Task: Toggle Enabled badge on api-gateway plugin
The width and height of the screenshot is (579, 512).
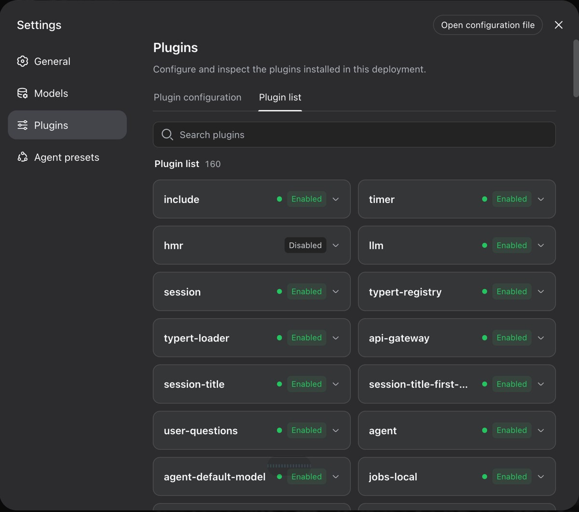Action: coord(512,338)
